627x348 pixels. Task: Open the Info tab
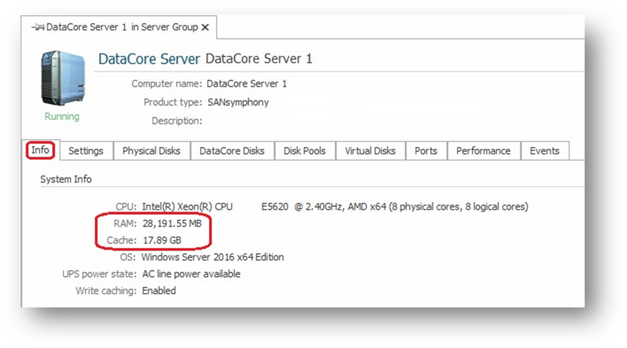coord(40,150)
